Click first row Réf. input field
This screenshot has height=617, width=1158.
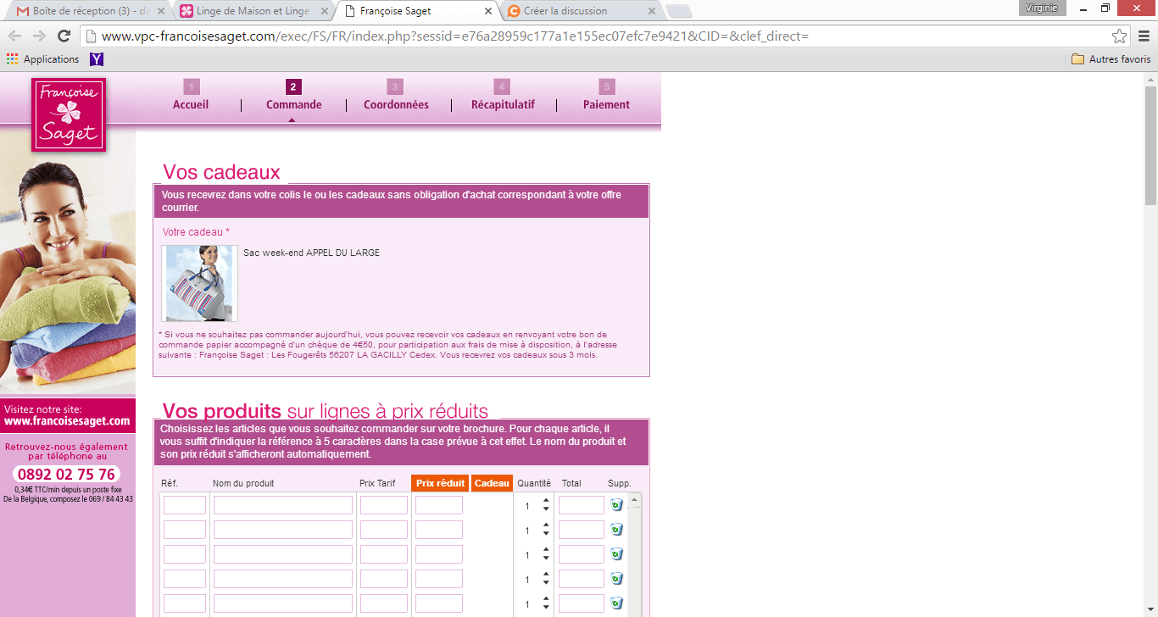click(x=185, y=505)
